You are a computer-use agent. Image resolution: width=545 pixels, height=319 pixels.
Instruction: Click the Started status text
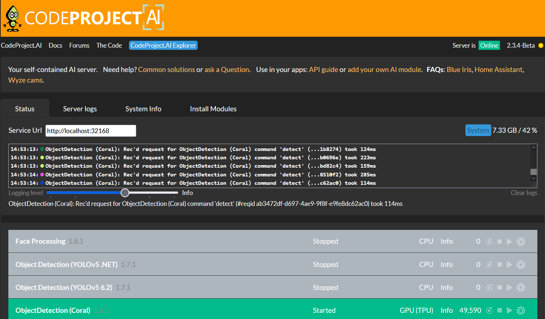[324, 310]
